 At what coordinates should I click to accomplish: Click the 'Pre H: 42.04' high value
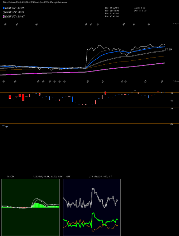tap(112, 11)
